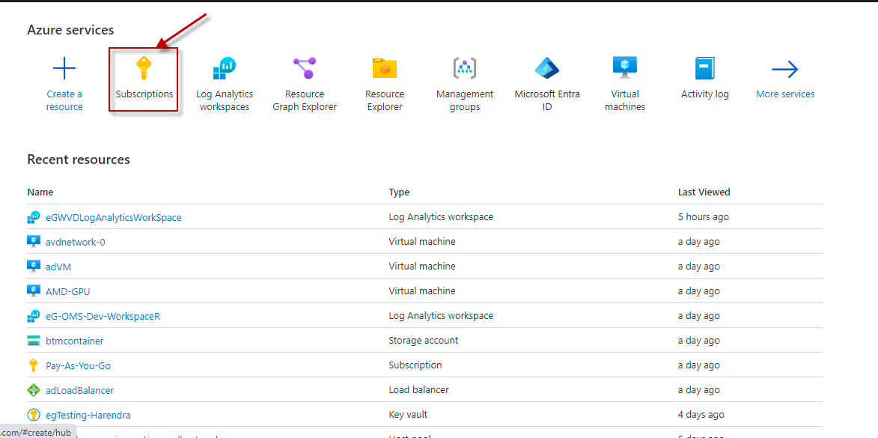Viewport: 878px width, 438px height.
Task: Click the Log Analytics workspaces label
Action: [224, 100]
